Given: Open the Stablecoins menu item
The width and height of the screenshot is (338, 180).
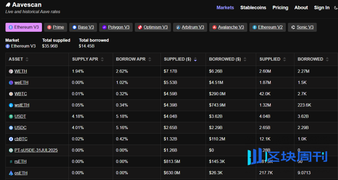Looking at the screenshot, I should (253, 8).
